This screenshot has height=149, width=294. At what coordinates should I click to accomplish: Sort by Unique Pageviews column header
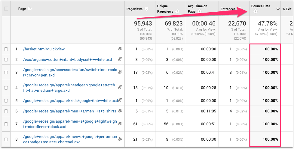pos(165,9)
